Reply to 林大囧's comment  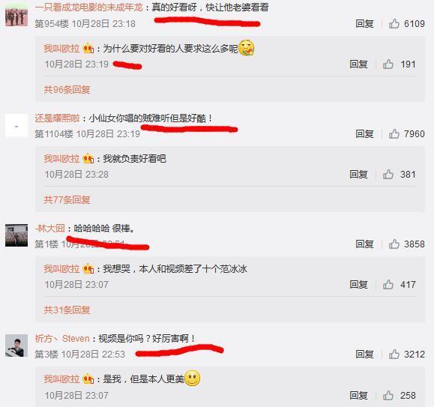[364, 244]
